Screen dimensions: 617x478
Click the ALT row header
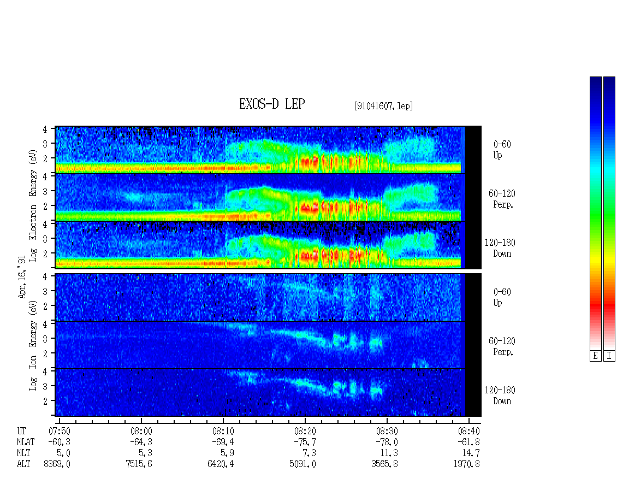(x=23, y=464)
